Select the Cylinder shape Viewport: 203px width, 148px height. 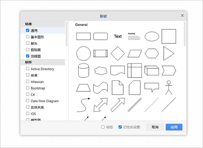pos(84,70)
